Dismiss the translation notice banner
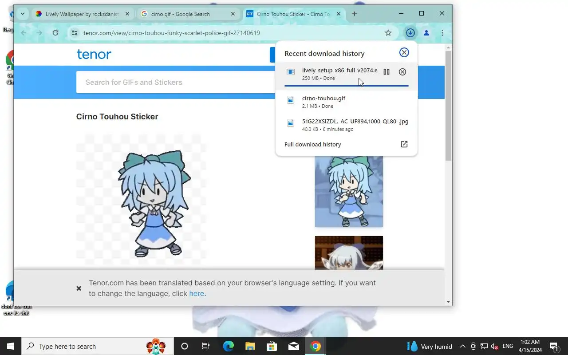The height and width of the screenshot is (355, 568). [x=79, y=288]
